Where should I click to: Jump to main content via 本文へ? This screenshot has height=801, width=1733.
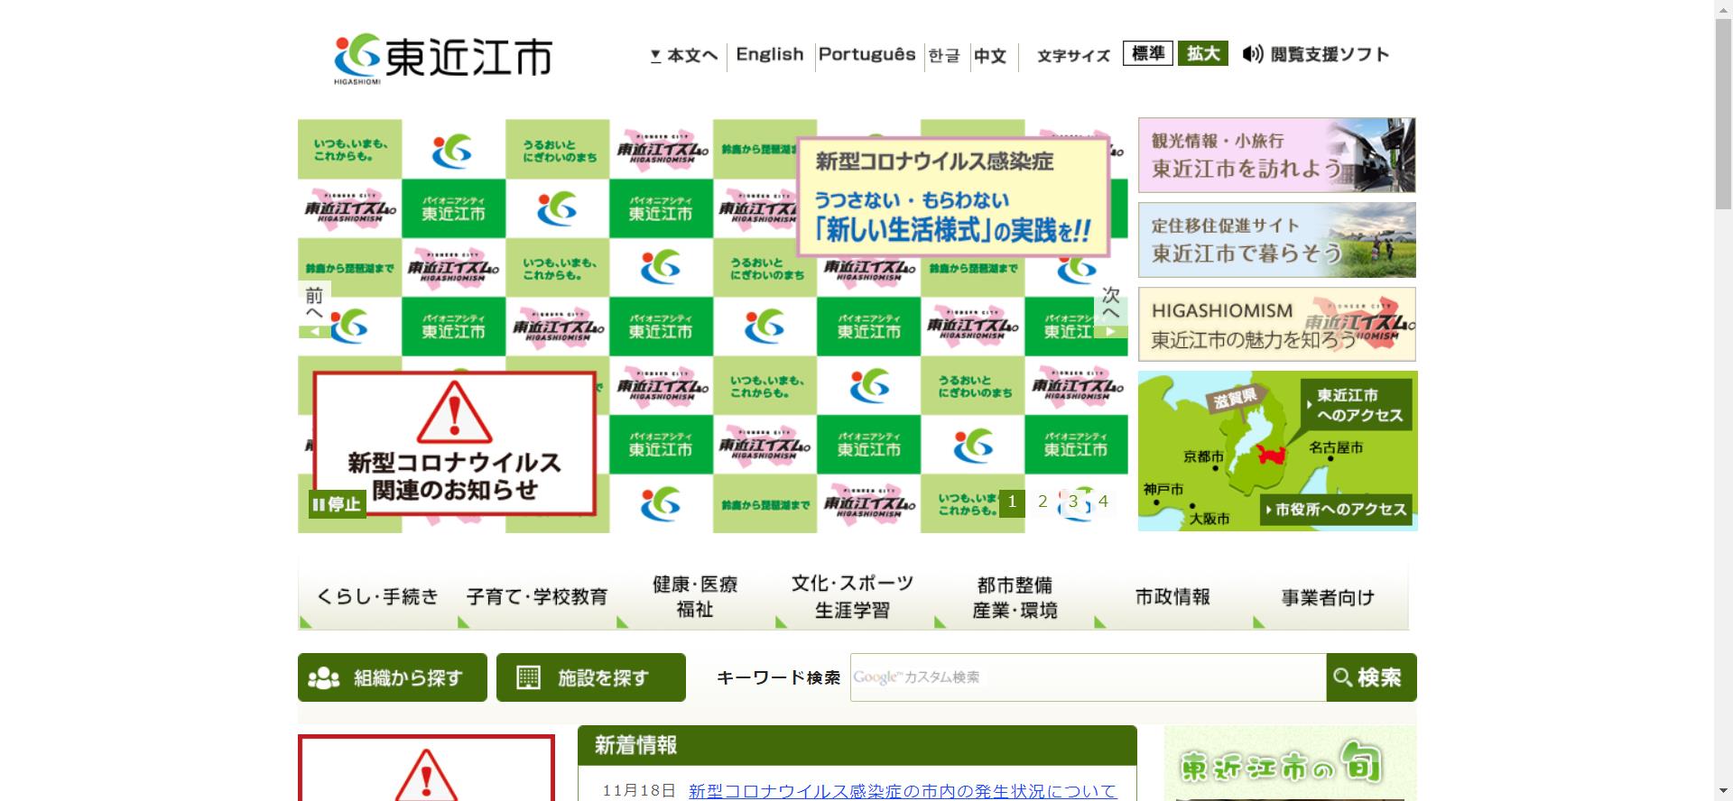pos(683,56)
